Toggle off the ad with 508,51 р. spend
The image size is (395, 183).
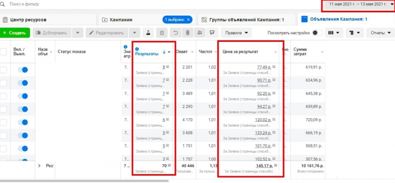click(23, 149)
